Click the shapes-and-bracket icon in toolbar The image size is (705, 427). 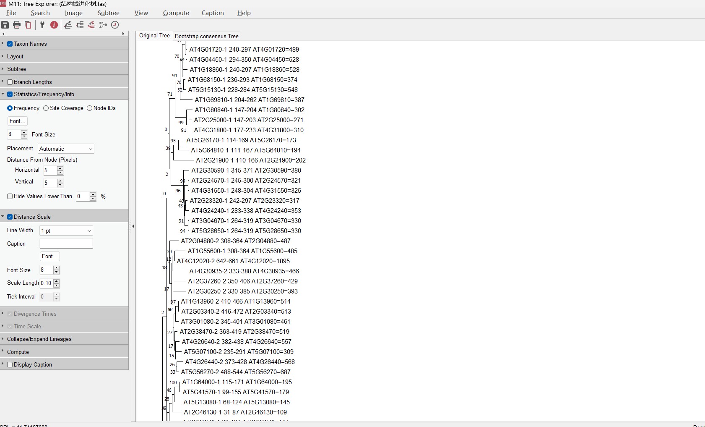103,25
